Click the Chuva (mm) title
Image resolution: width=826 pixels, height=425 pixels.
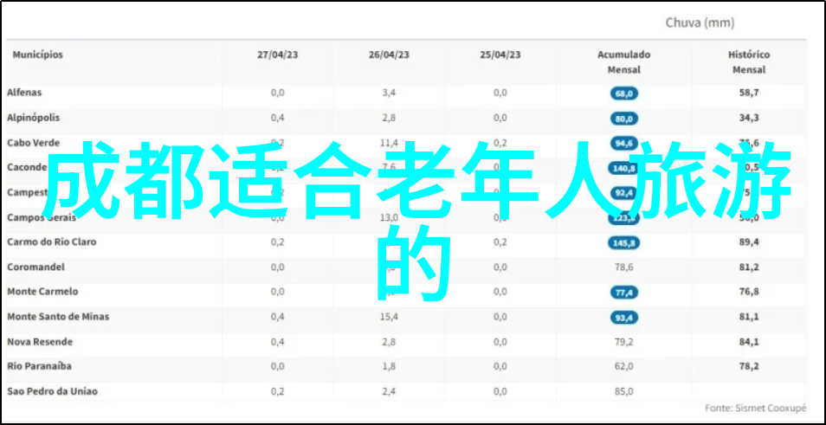click(x=700, y=23)
